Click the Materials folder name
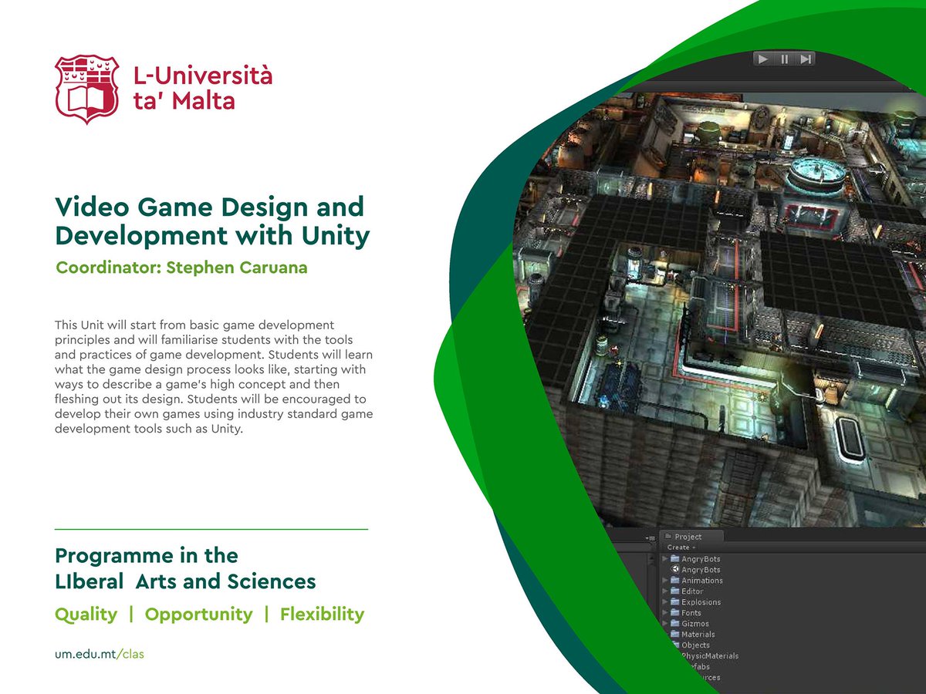The image size is (926, 694). [698, 635]
